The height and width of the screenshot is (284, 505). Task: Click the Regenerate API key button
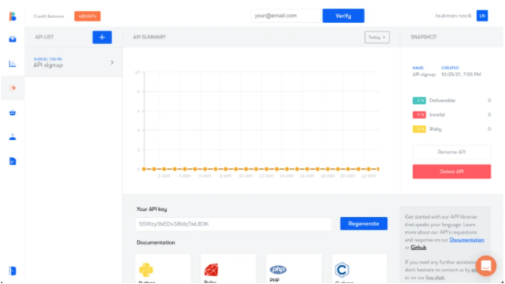tap(363, 223)
